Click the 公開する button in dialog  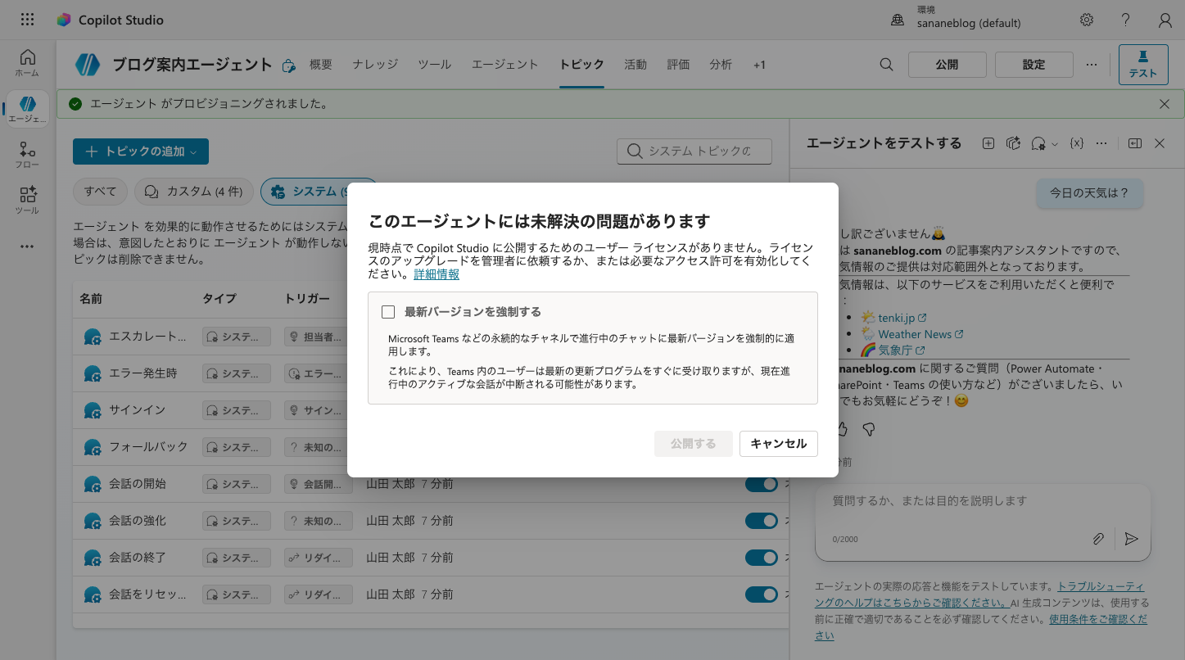click(x=693, y=444)
